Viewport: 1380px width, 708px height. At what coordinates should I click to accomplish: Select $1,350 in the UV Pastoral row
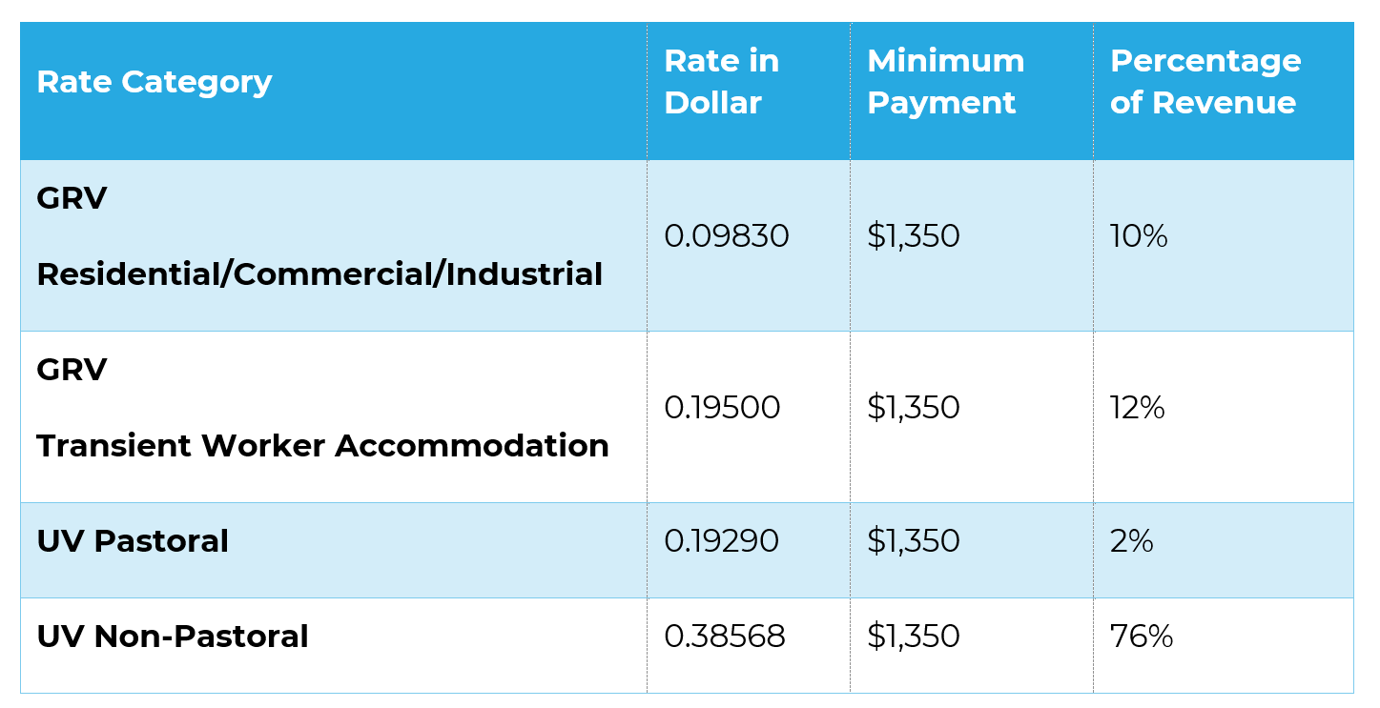pos(914,541)
